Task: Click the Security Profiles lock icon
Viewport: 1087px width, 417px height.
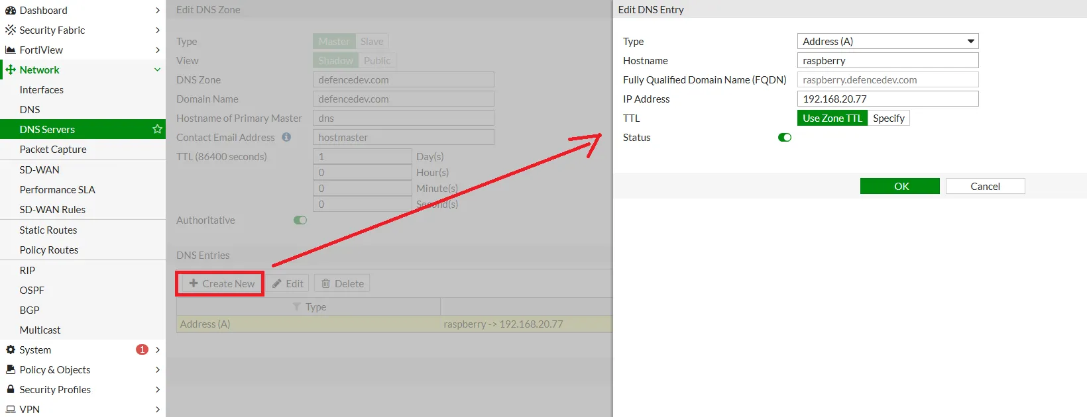Action: [11, 390]
